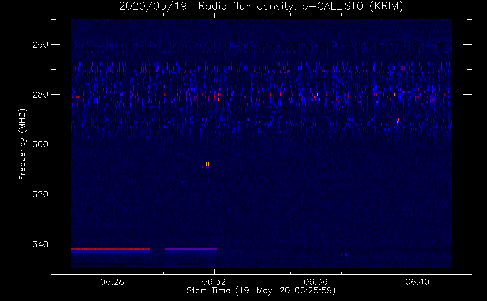Click the 06:32 time tick label

214,282
